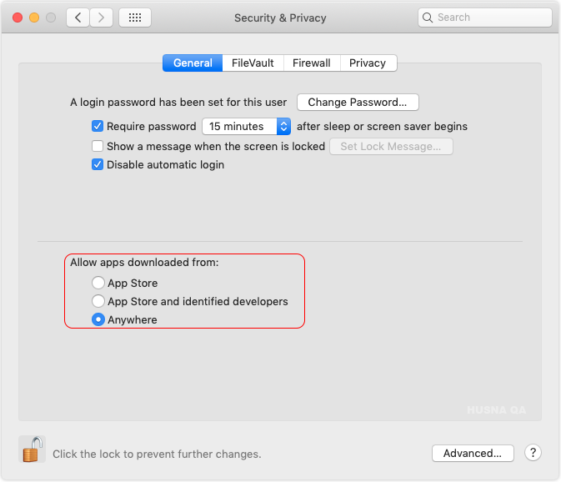
Task: Click the red close window button
Action: pyautogui.click(x=18, y=18)
